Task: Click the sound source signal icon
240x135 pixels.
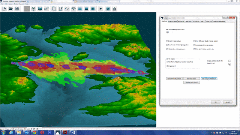Action: pos(73,9)
